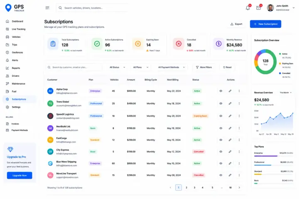Open Invoices under Billing
This screenshot has width=299, height=199.
point(15,124)
